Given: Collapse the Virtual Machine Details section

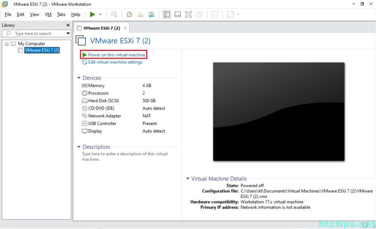Looking at the screenshot, I should pyautogui.click(x=188, y=178).
